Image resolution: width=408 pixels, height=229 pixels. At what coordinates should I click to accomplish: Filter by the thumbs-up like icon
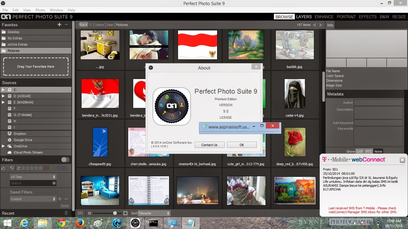[3, 168]
